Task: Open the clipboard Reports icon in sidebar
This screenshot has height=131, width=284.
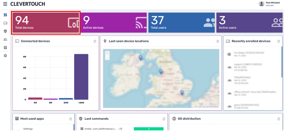Action: click(5, 48)
